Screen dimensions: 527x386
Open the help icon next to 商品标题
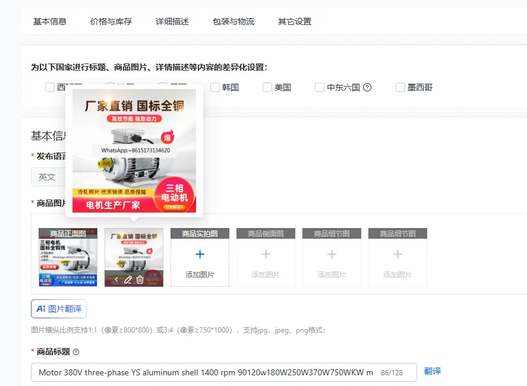[x=76, y=352]
